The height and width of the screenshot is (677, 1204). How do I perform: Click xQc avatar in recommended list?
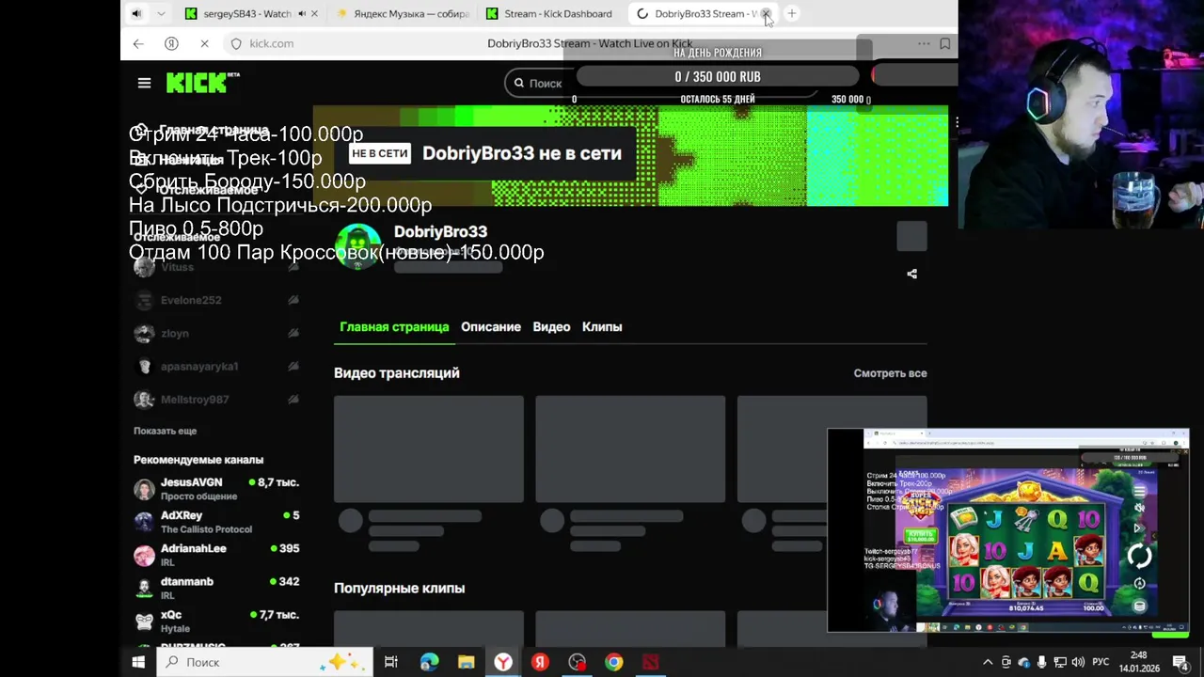(x=144, y=621)
